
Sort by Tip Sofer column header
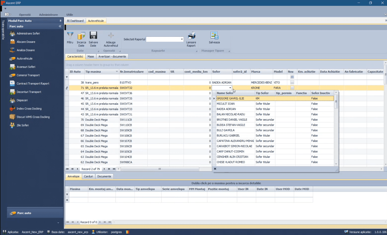265,93
